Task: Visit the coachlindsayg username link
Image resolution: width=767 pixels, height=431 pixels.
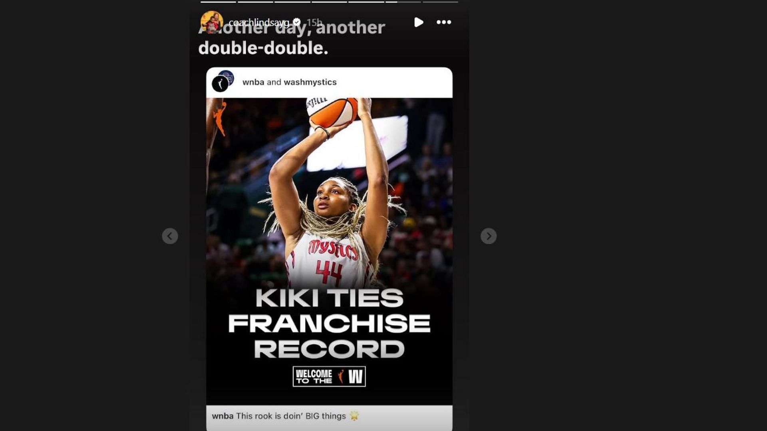Action: point(259,23)
